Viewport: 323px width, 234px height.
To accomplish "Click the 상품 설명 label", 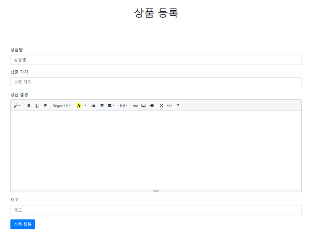I will point(19,95).
